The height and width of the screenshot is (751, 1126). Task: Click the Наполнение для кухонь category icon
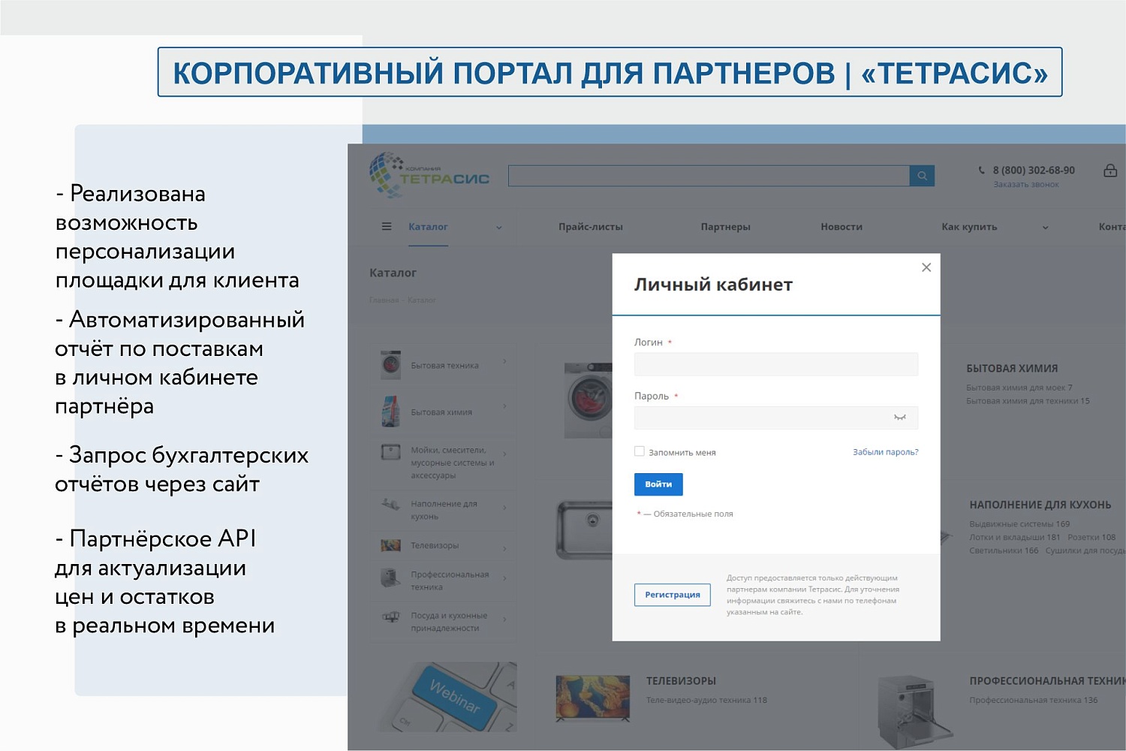[390, 504]
